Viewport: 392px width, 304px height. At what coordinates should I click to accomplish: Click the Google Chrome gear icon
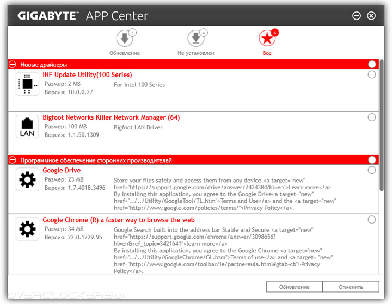[x=28, y=229]
